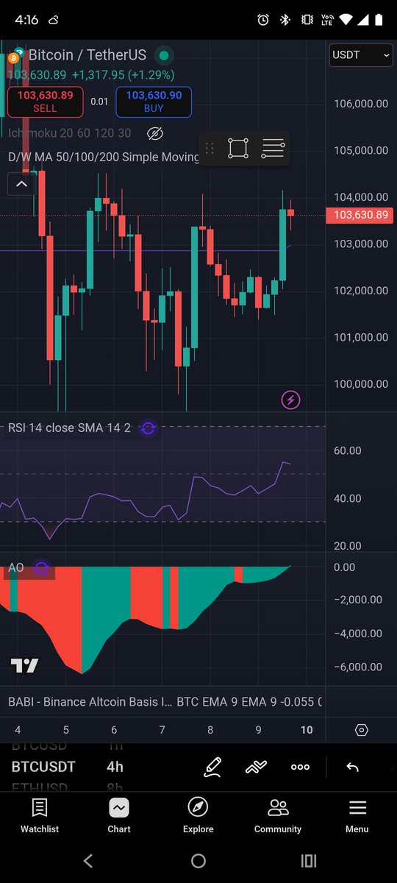Tap the date label 10 on time axis
Image resolution: width=397 pixels, height=883 pixels.
coord(307,730)
